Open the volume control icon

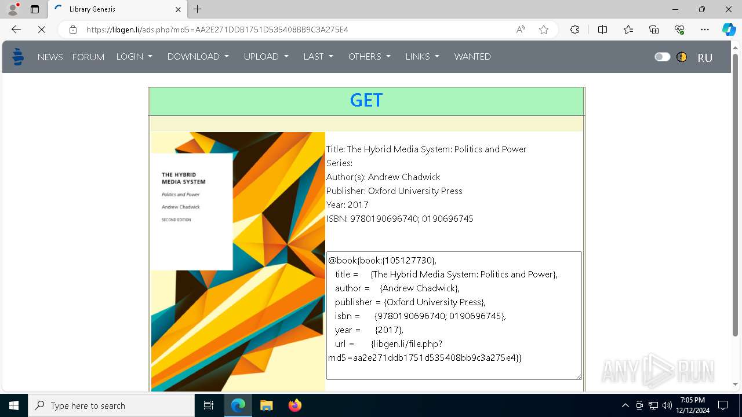[x=667, y=405]
